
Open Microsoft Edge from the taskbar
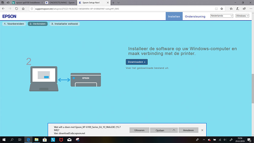coord(28,140)
